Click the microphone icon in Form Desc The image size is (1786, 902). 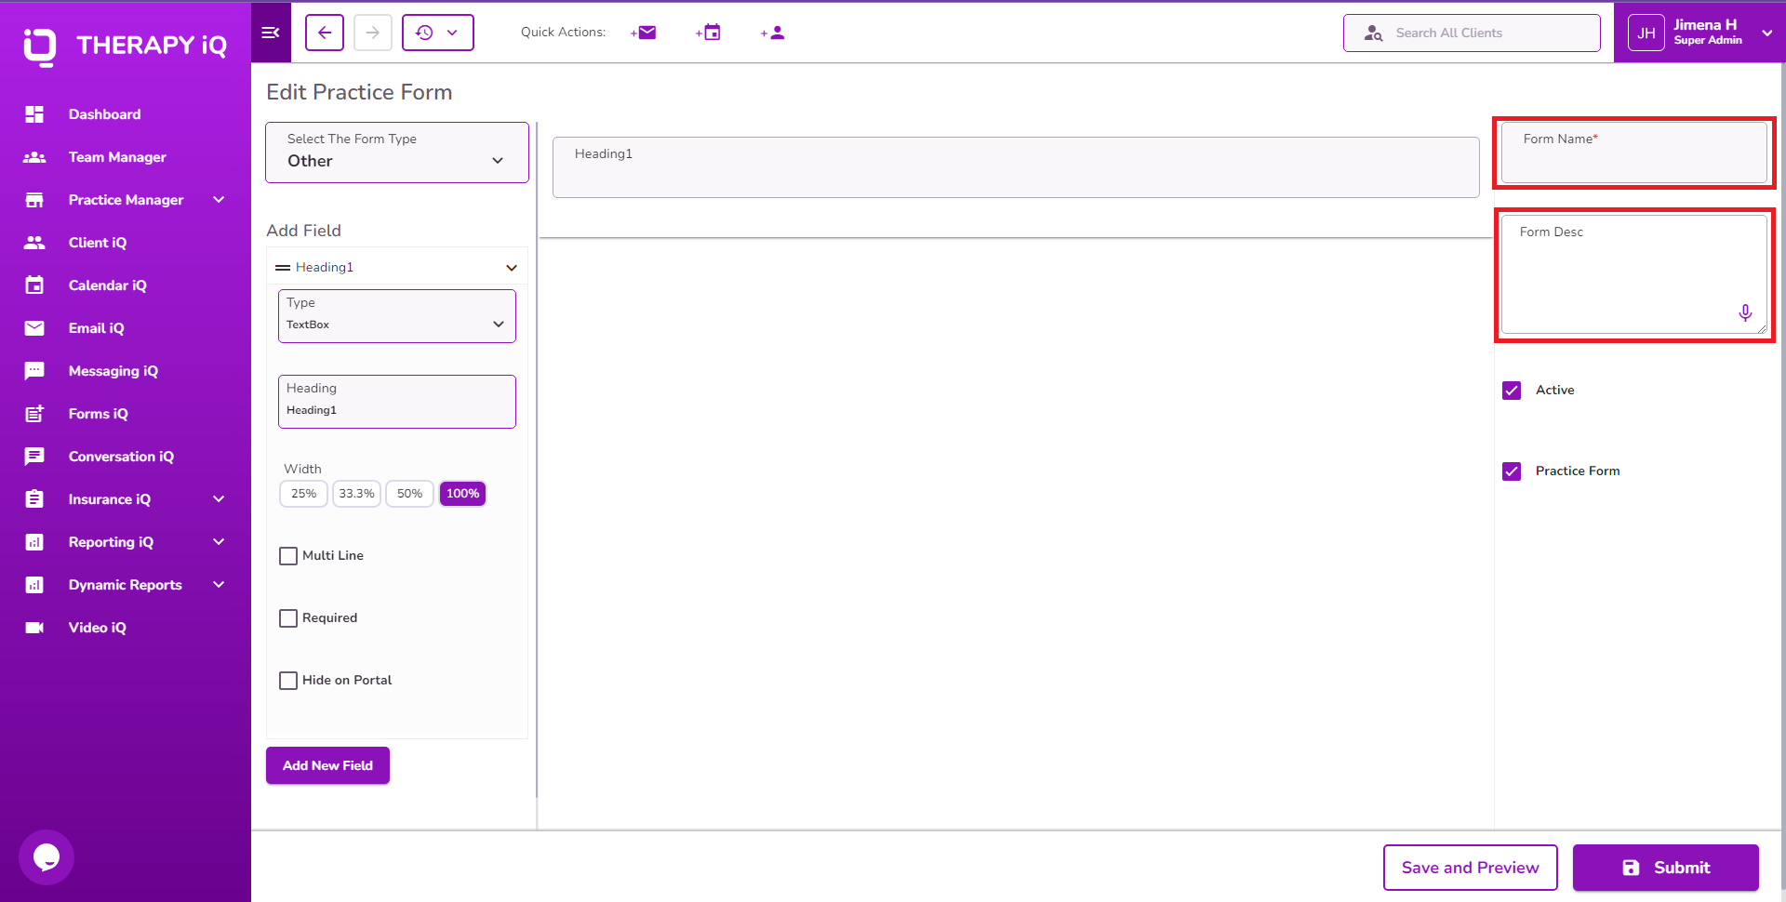tap(1745, 313)
